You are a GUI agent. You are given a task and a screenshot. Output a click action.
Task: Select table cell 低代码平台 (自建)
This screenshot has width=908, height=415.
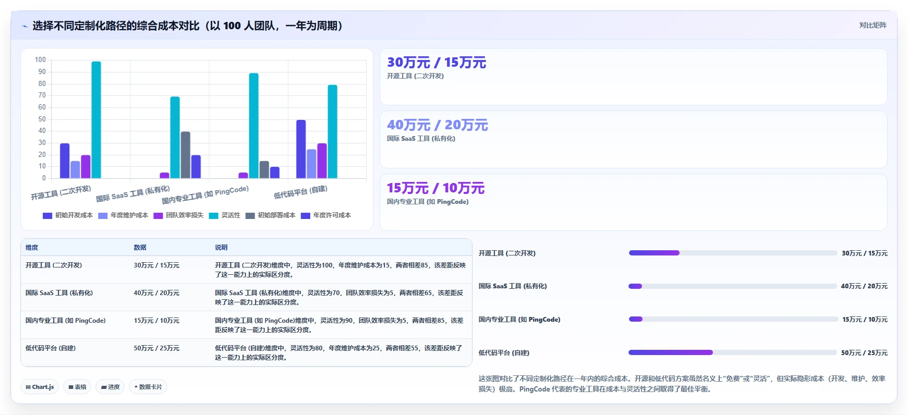pyautogui.click(x=51, y=348)
